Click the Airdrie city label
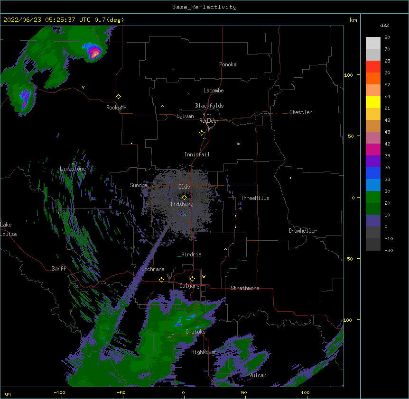The width and height of the screenshot is (409, 399). click(191, 254)
